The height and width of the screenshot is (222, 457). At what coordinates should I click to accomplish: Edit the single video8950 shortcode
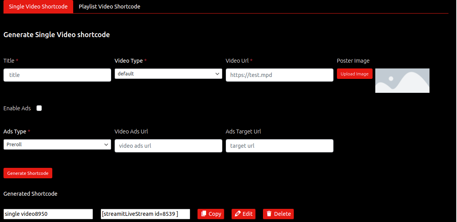(x=243, y=214)
